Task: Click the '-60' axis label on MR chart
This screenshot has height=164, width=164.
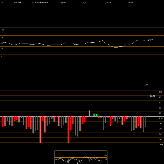Action: (160, 134)
